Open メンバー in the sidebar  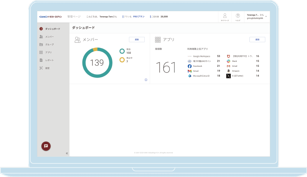[49, 36]
